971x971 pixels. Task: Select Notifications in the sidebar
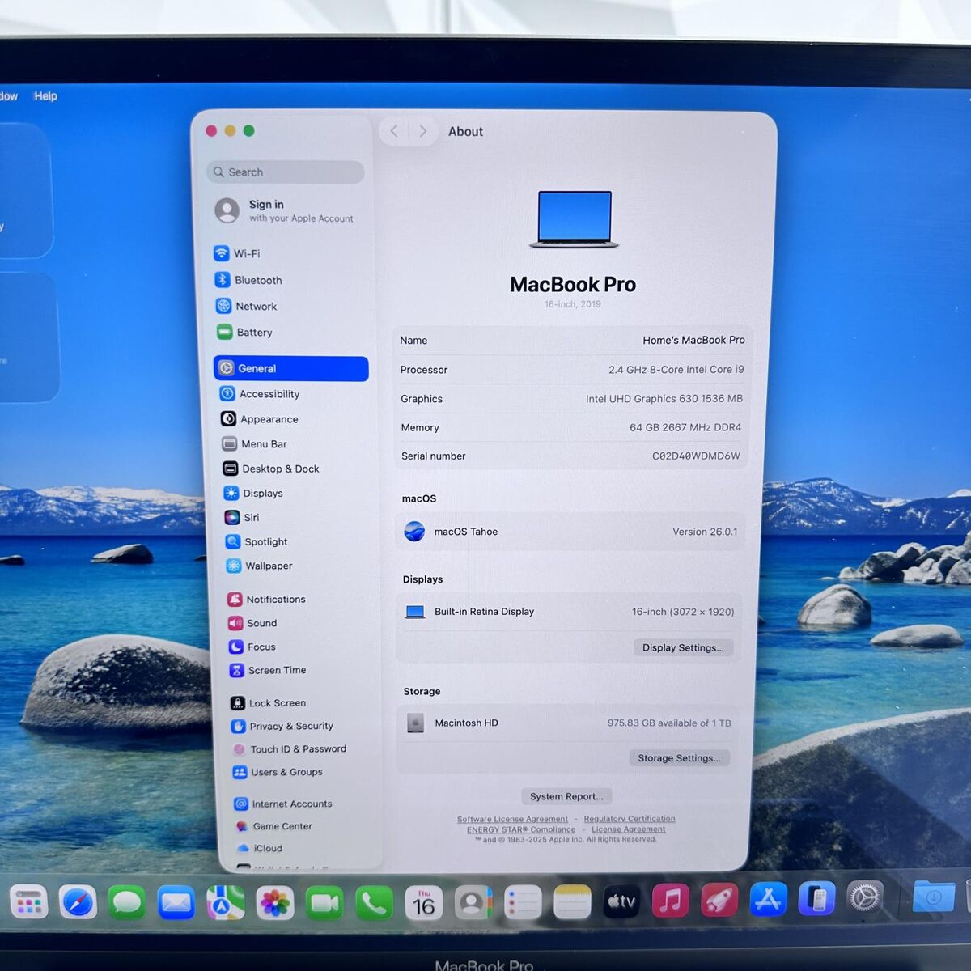(275, 600)
